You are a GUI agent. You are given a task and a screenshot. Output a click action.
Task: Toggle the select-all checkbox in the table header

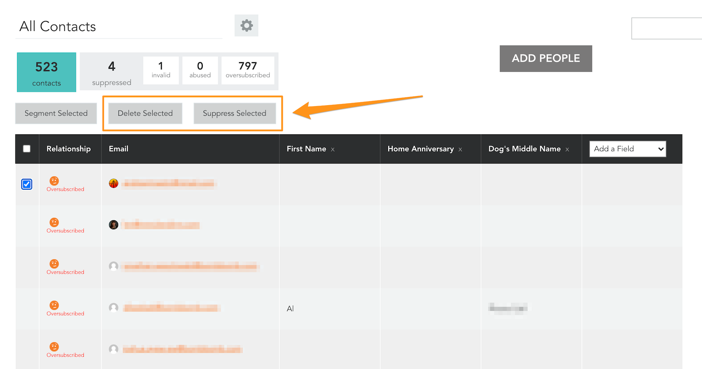pyautogui.click(x=27, y=149)
